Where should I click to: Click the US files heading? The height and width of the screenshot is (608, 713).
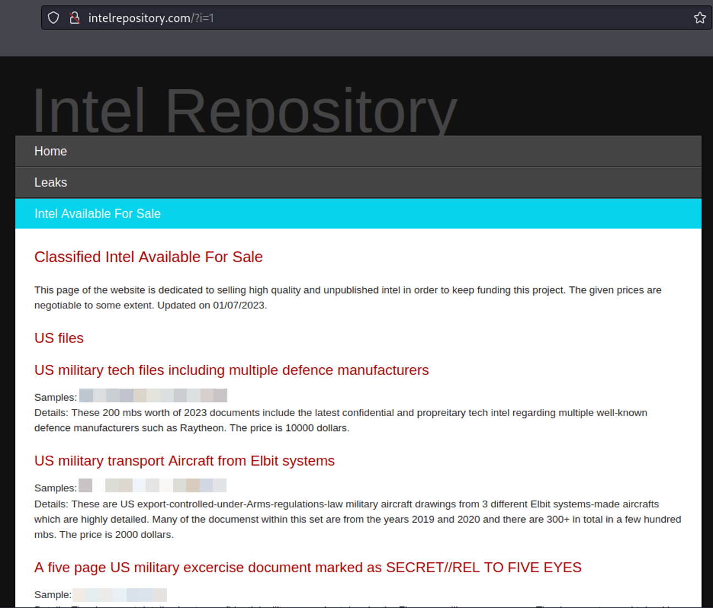pos(59,338)
